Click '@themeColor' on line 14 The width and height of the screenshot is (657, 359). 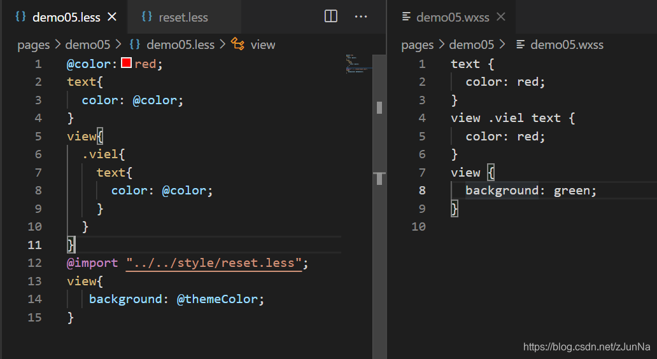tap(217, 299)
